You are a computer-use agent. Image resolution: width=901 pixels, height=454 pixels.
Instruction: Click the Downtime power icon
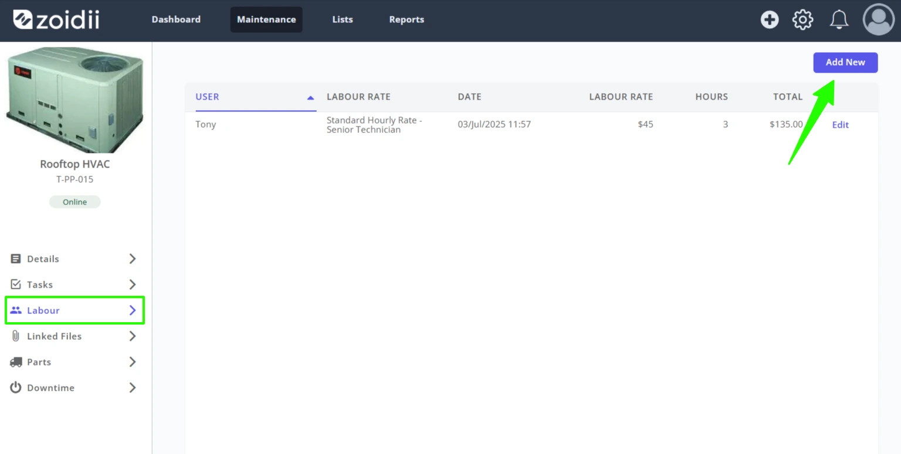[16, 388]
